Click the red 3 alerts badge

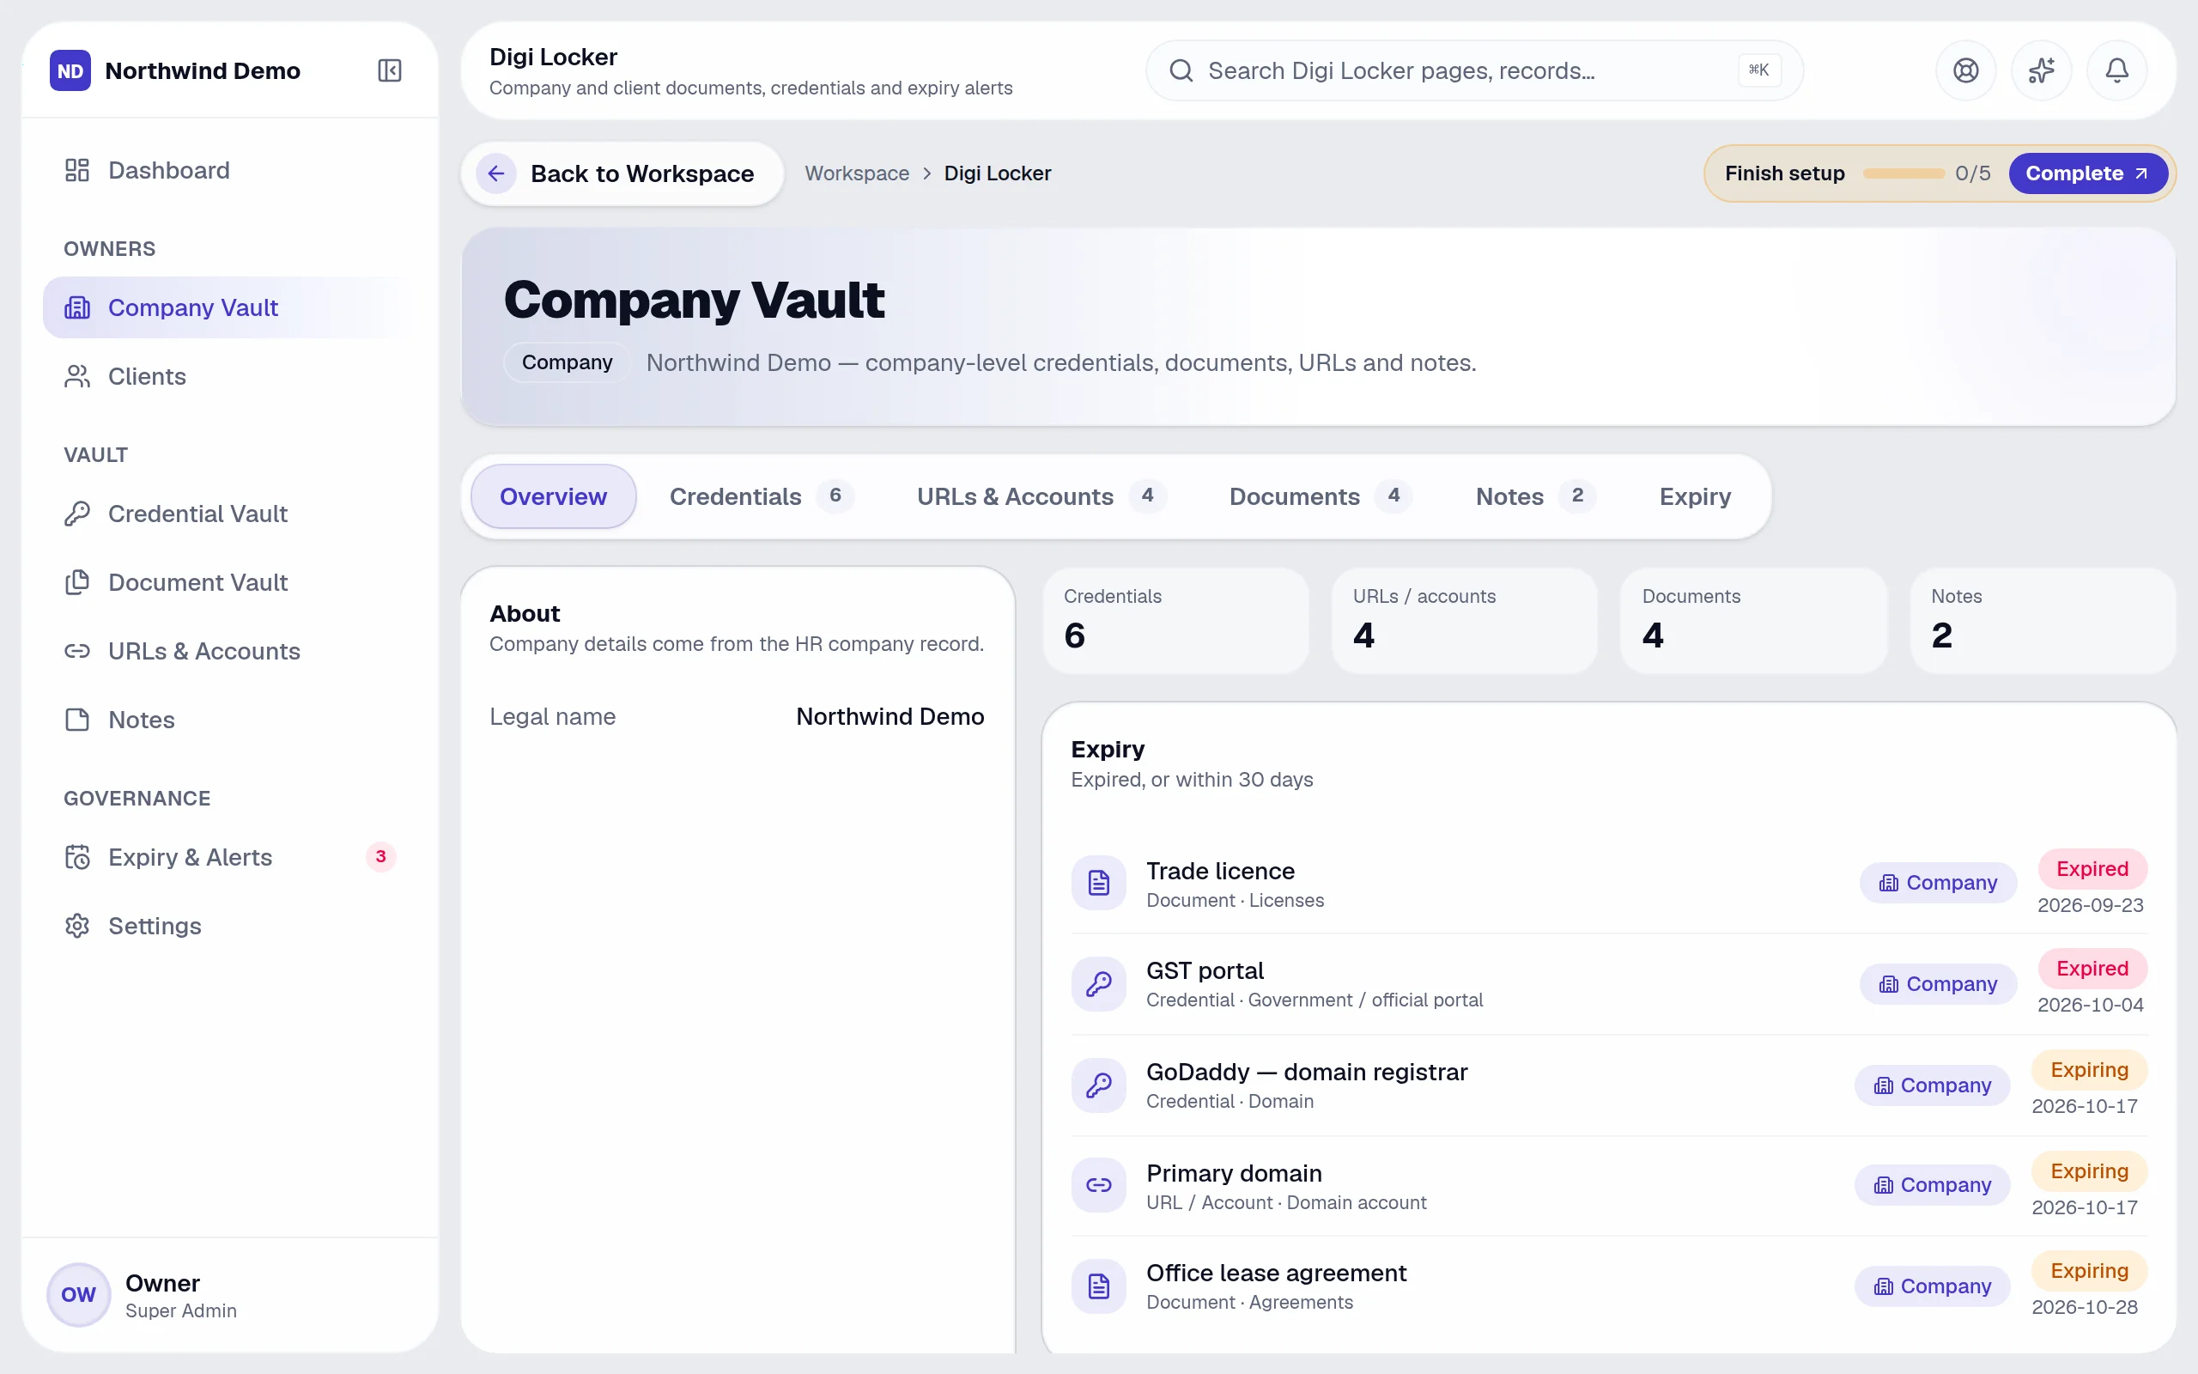tap(380, 856)
